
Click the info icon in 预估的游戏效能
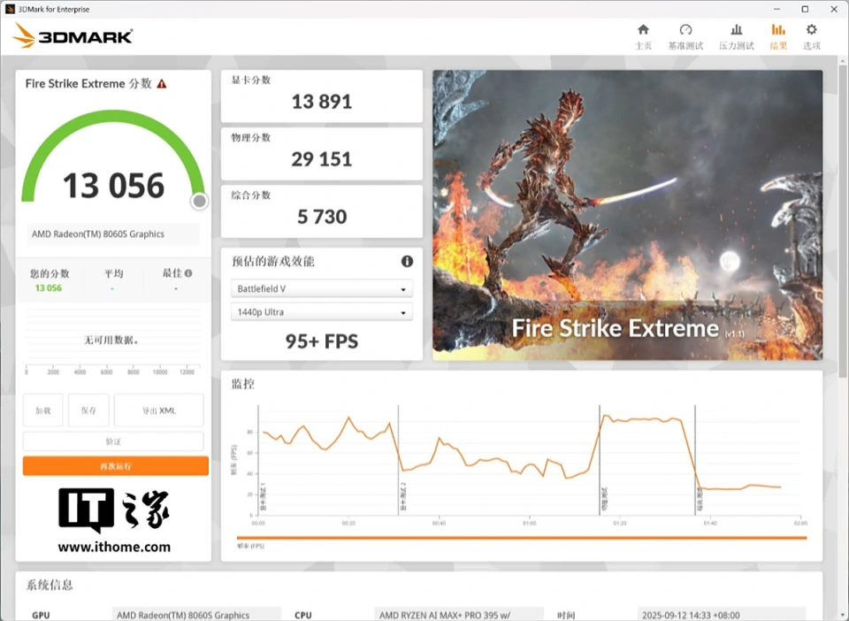click(407, 261)
